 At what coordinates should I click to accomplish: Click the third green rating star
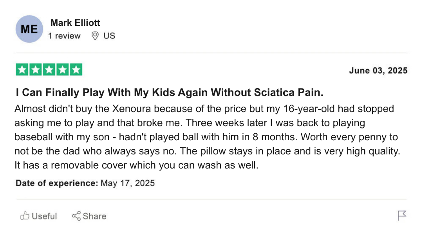coord(49,70)
